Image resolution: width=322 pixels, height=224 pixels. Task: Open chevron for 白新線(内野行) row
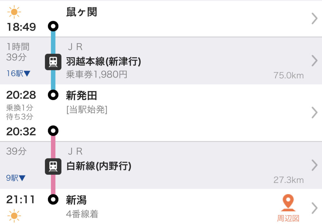(314, 165)
